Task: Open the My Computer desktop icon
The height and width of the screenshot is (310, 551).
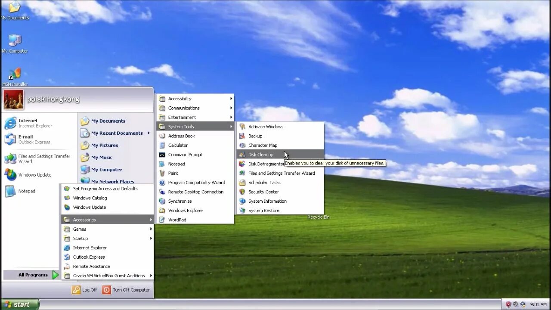Action: (15, 43)
